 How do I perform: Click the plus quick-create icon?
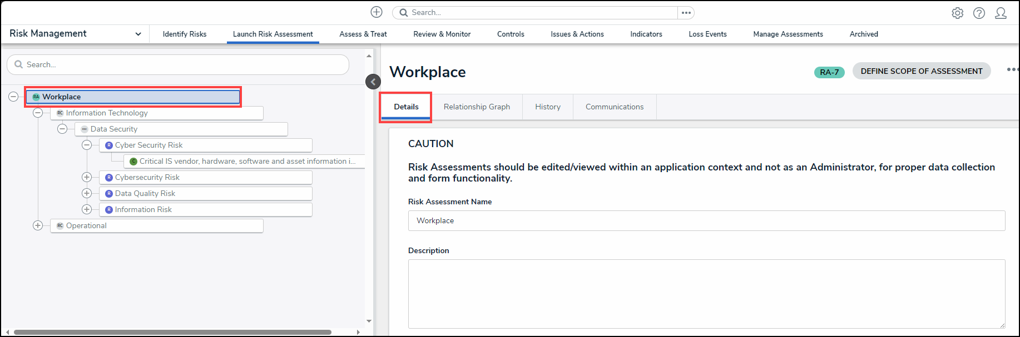pos(377,12)
